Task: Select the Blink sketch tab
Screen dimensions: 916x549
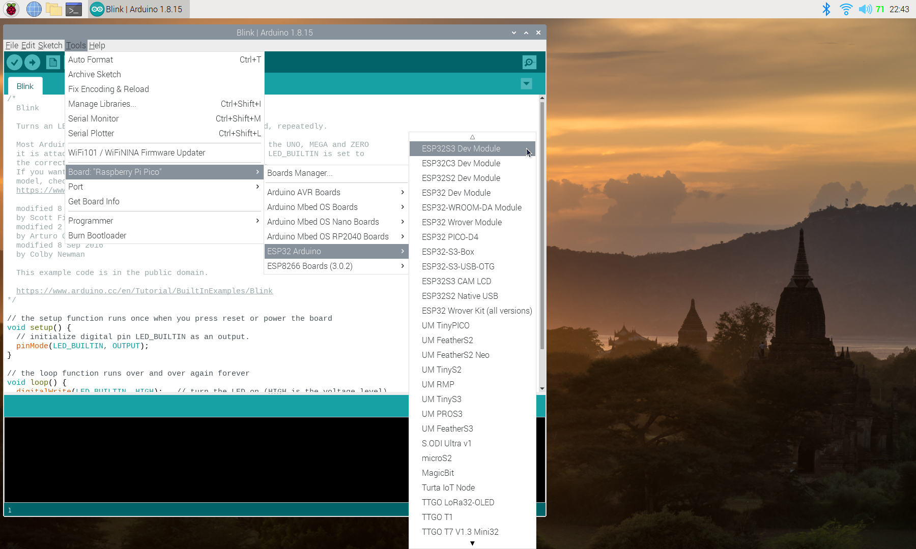Action: (x=25, y=86)
